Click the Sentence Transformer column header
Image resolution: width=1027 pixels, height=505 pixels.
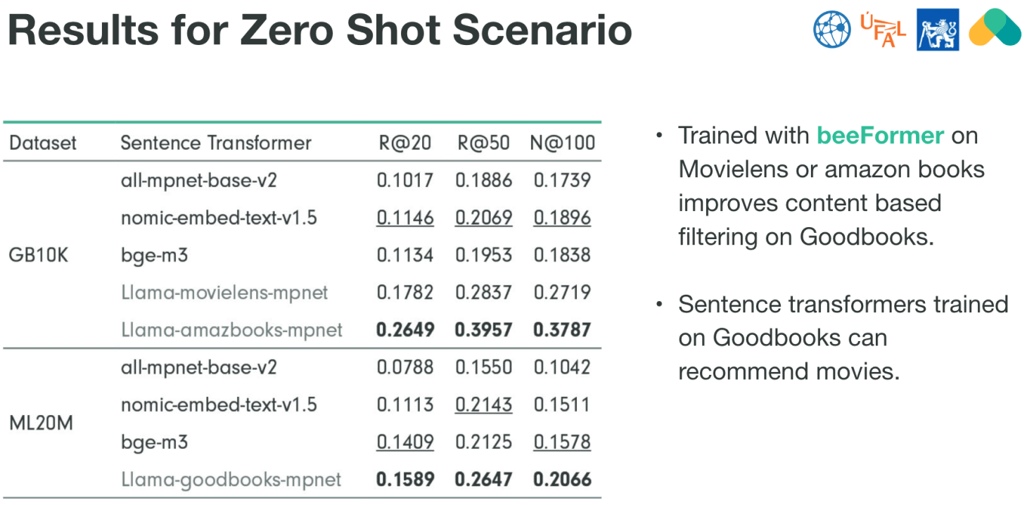pos(216,143)
